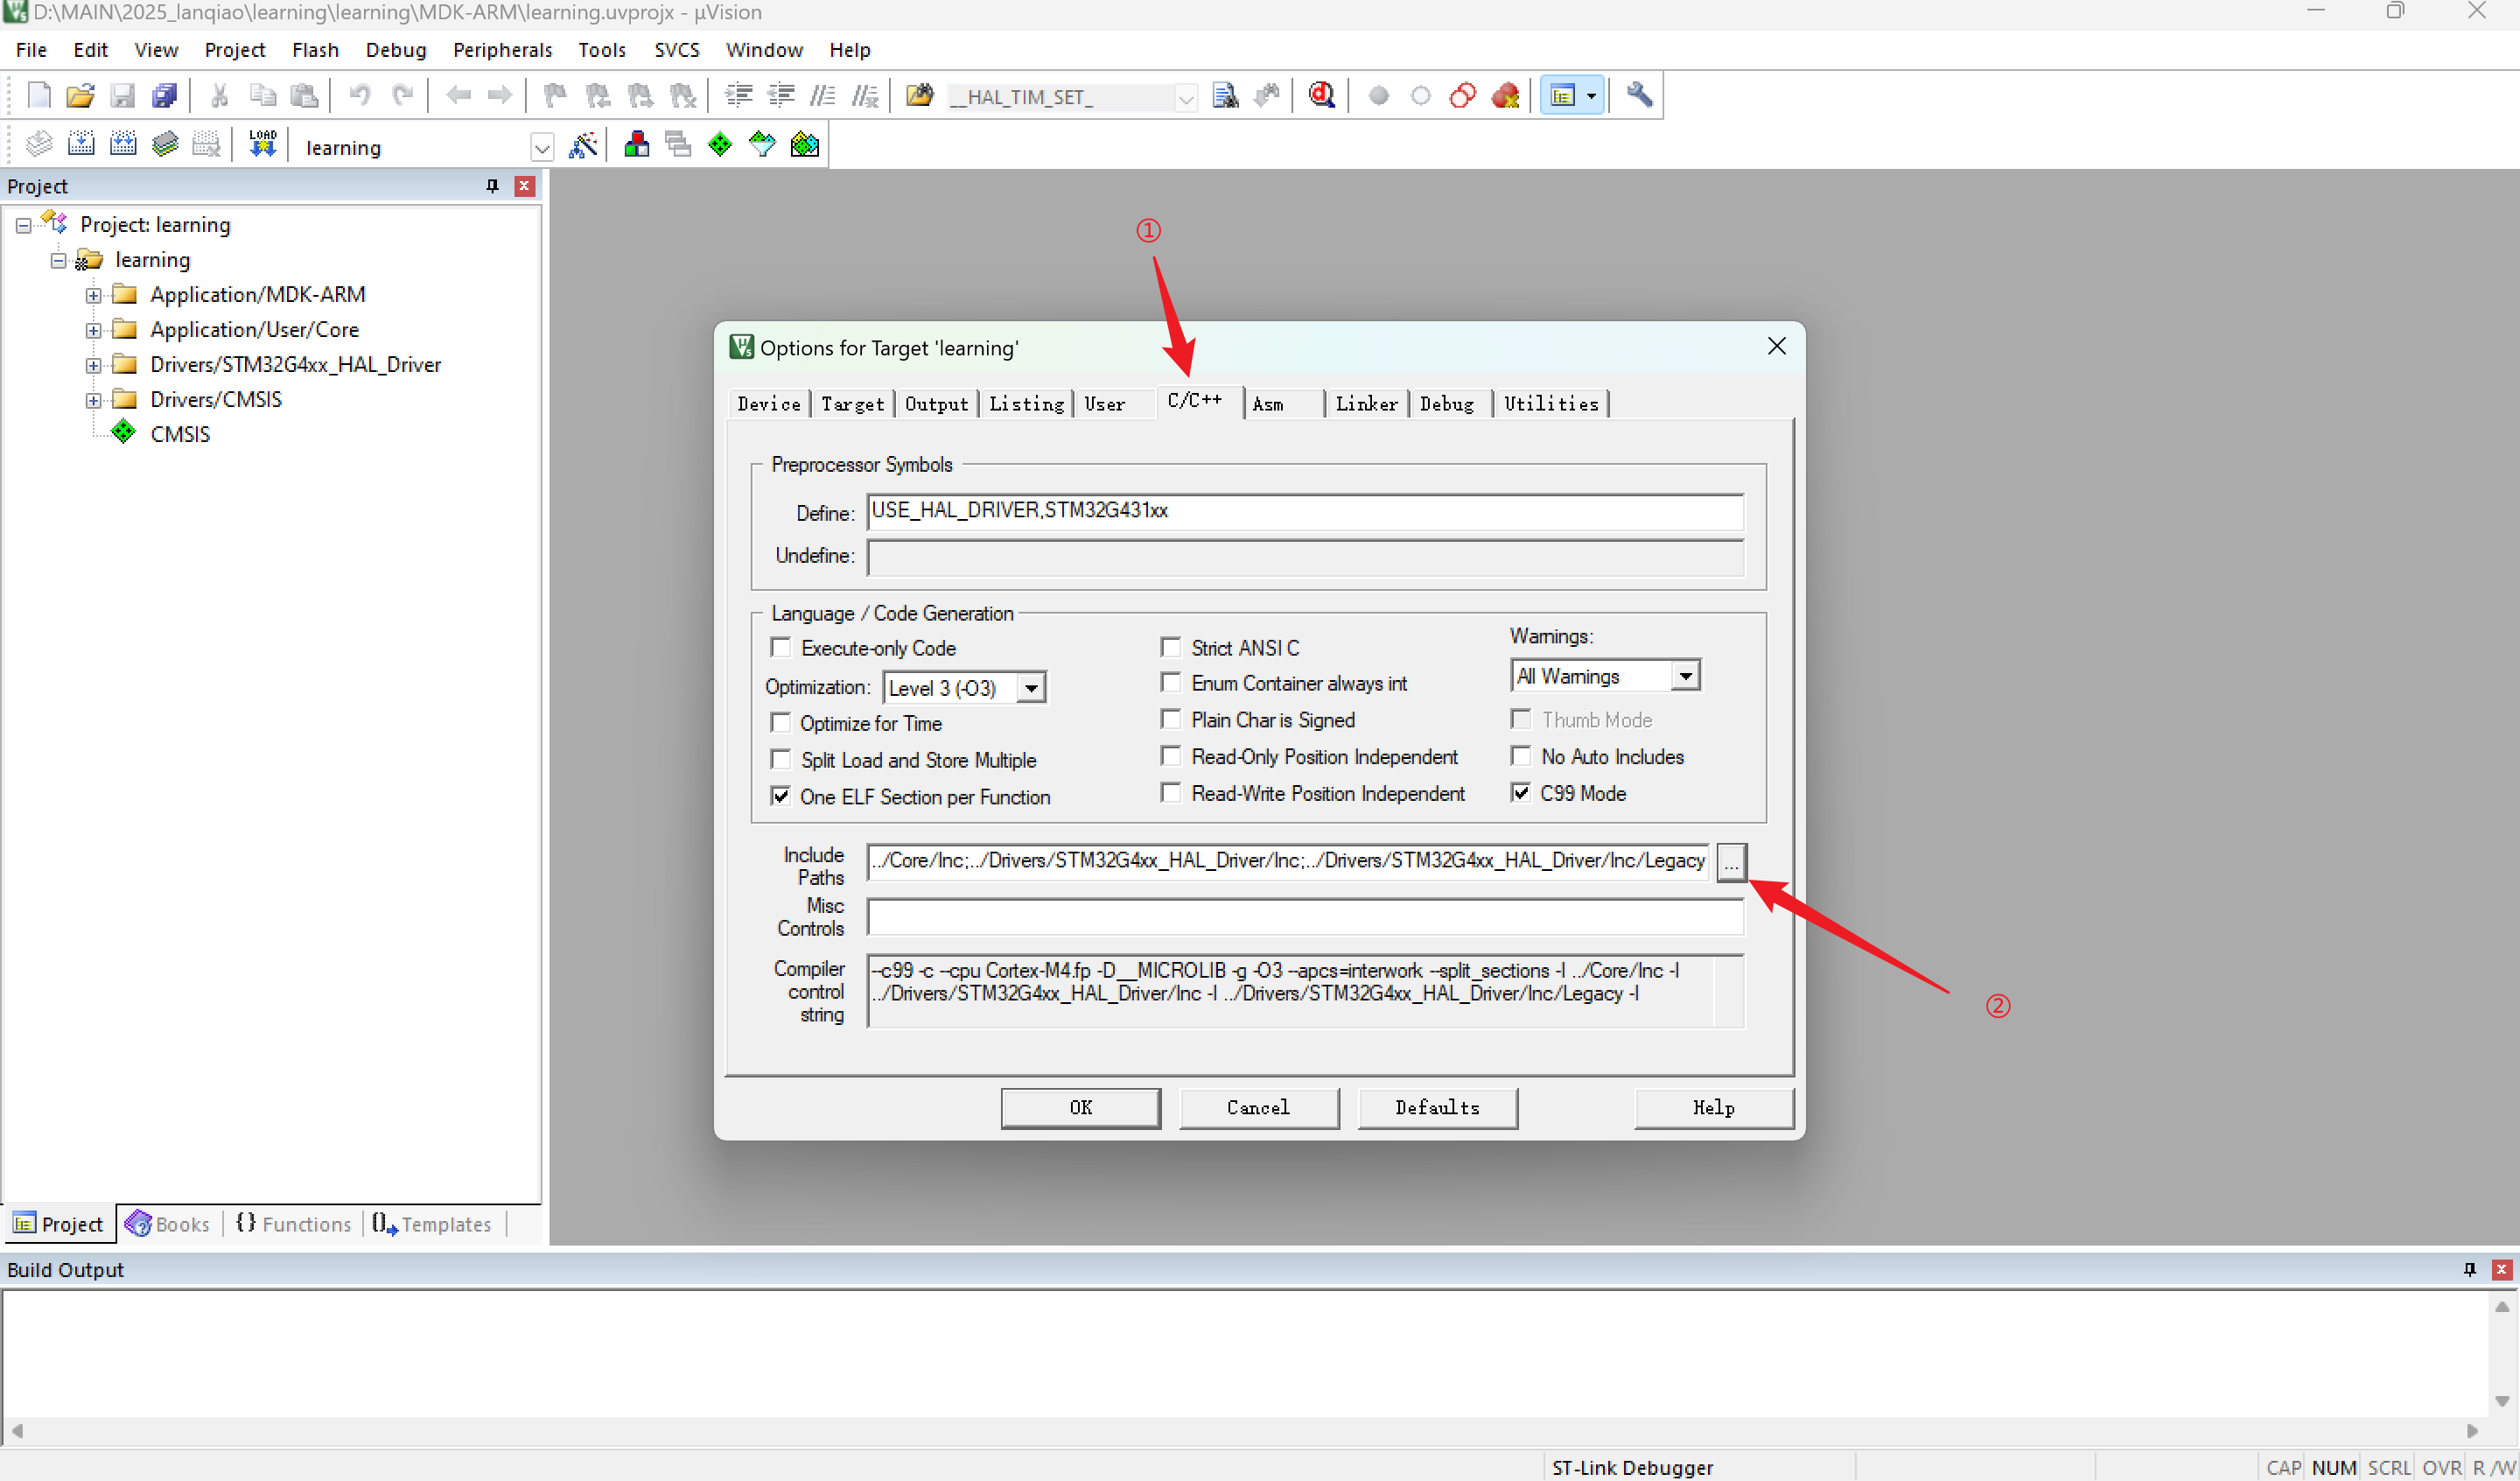Expand the Drivers/CMSIS folder in project tree

point(93,399)
